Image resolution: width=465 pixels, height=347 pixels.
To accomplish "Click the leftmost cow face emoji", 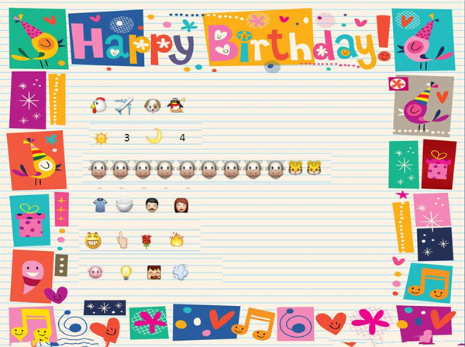I will [x=98, y=170].
